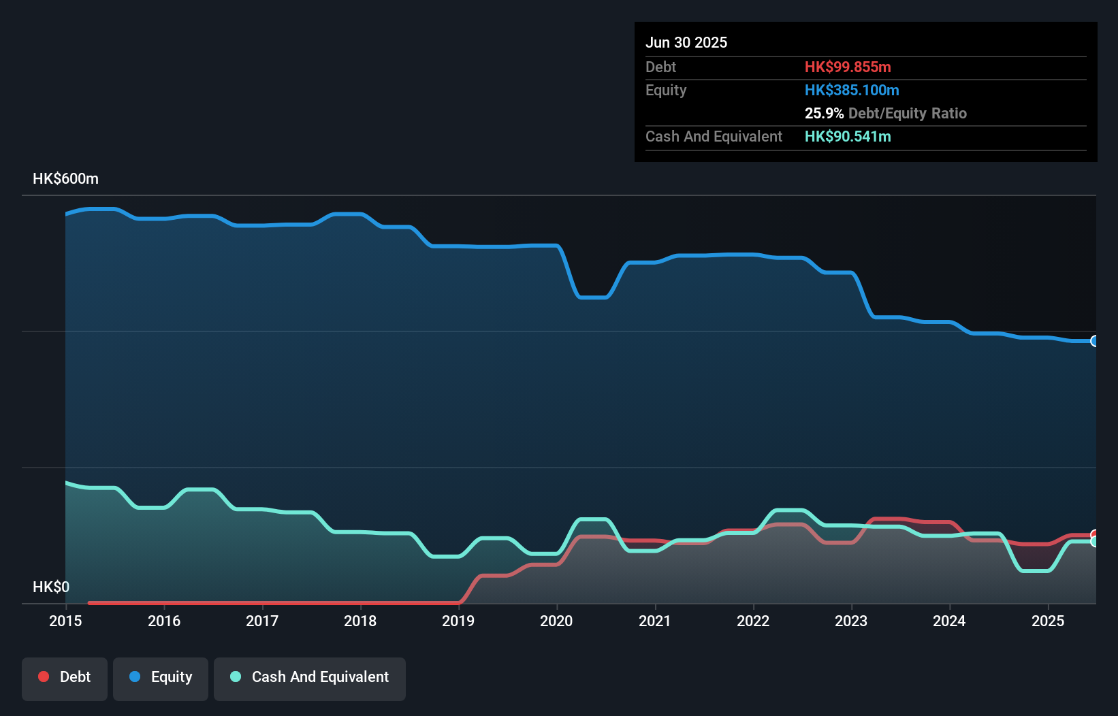Click the teal Cash endpoint marker on the chart
The image size is (1118, 716).
1093,541
